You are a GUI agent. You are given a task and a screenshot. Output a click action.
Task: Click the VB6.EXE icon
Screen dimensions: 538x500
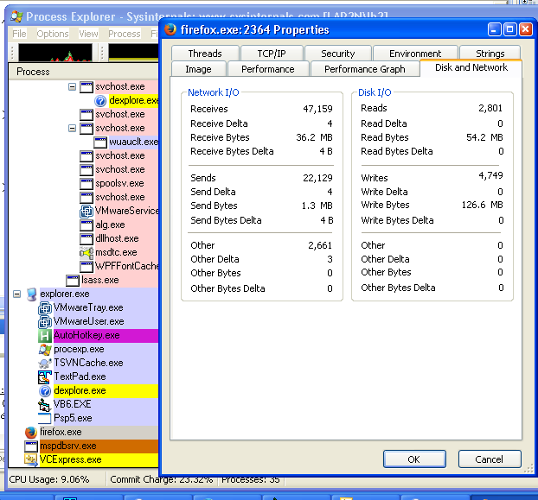pyautogui.click(x=45, y=404)
